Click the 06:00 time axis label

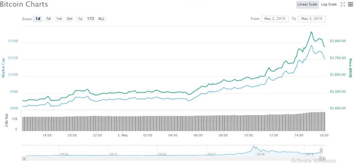point(198,136)
